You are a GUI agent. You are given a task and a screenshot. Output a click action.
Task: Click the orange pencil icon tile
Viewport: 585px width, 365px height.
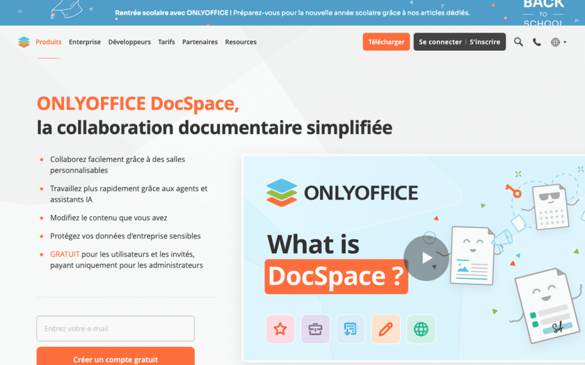pyautogui.click(x=386, y=329)
